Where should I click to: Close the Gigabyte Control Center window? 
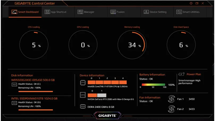(203, 3)
